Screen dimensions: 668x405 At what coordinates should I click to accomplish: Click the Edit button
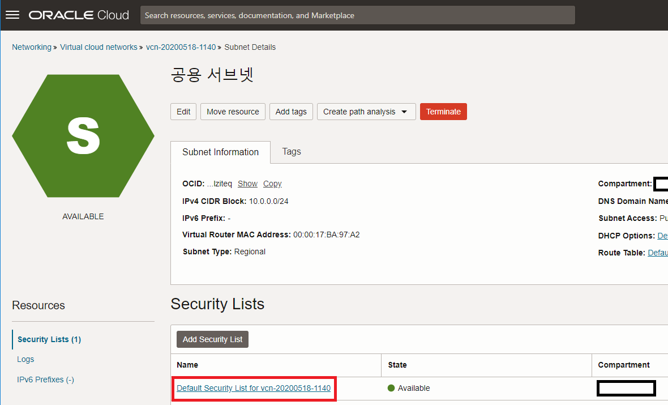coord(183,111)
